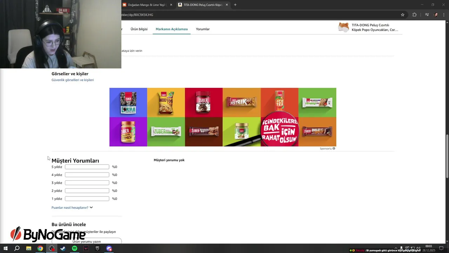Open the Ürün bilgisi section tab

[139, 29]
